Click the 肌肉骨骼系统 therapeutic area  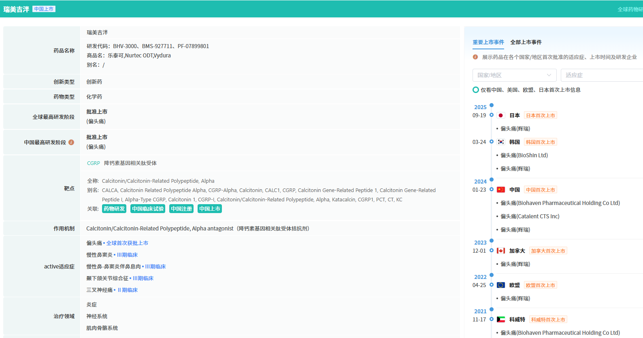(102, 328)
